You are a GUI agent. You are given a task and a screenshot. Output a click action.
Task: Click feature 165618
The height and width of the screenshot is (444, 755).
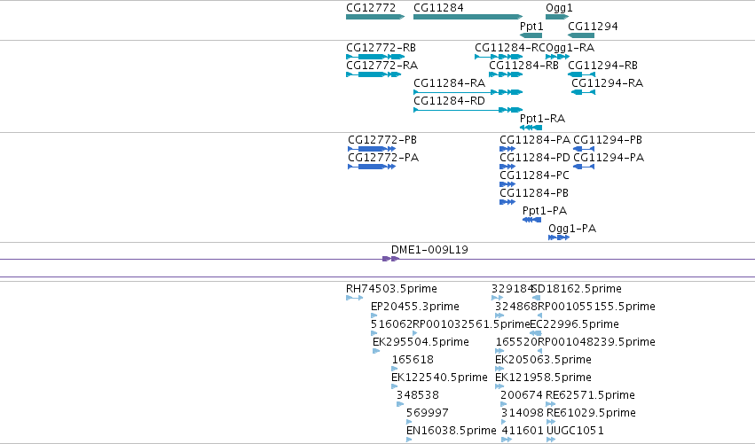[x=395, y=369]
